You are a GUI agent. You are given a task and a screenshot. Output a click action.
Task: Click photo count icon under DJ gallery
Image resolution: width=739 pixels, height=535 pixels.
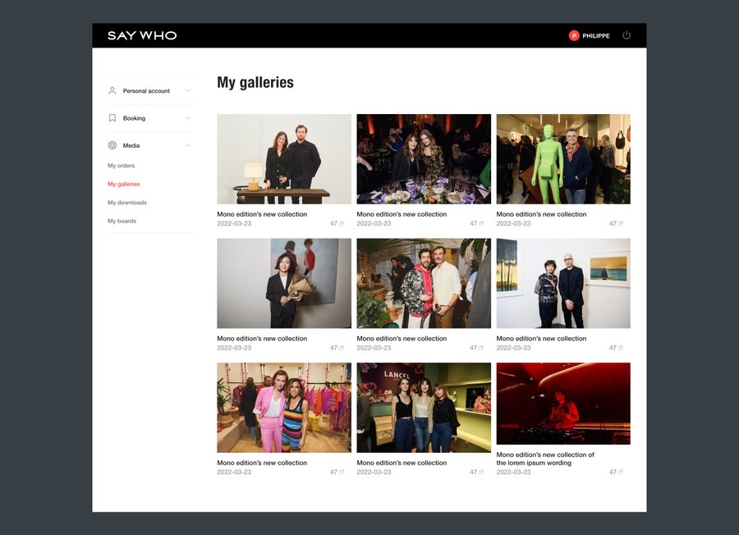[x=620, y=473]
